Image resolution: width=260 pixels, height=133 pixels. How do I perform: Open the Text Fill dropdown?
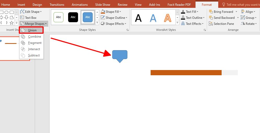[190, 11]
